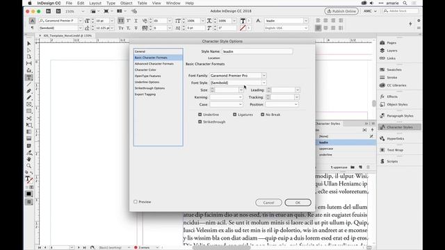Open the Type menu

[111, 3]
